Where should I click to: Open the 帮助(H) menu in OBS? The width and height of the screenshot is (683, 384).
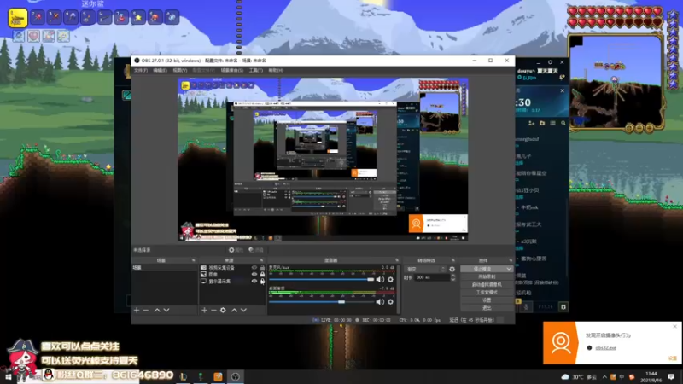[276, 70]
